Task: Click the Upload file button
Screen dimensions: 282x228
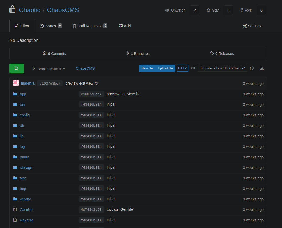Action: coord(165,68)
